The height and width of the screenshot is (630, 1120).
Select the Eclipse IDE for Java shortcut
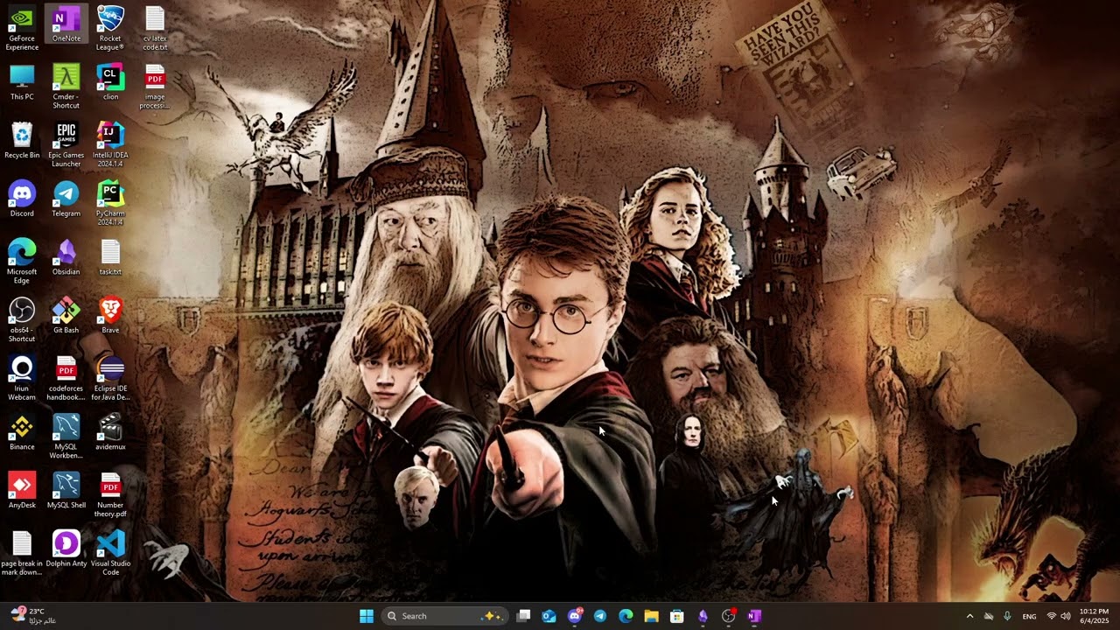click(x=110, y=379)
